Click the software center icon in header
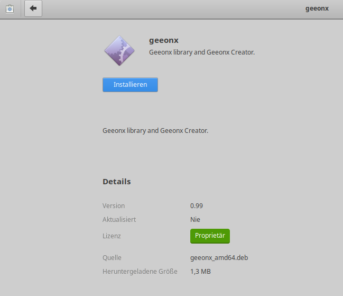 10,8
